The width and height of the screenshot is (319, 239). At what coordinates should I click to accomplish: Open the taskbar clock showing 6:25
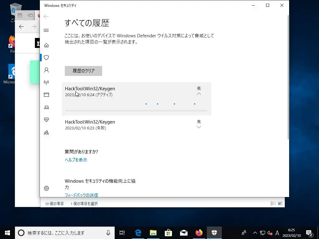[x=291, y=233]
